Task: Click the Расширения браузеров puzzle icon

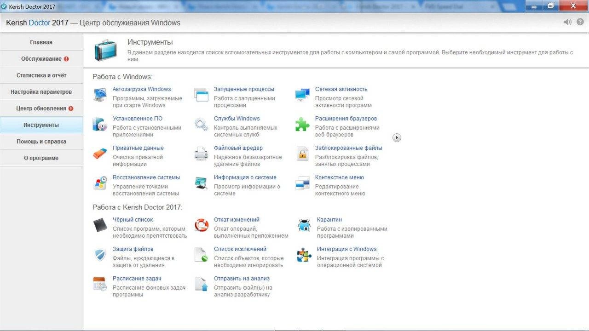Action: coord(302,124)
